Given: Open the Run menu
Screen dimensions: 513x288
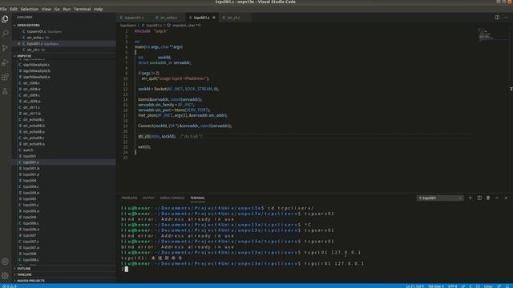Looking at the screenshot, I should (x=67, y=9).
